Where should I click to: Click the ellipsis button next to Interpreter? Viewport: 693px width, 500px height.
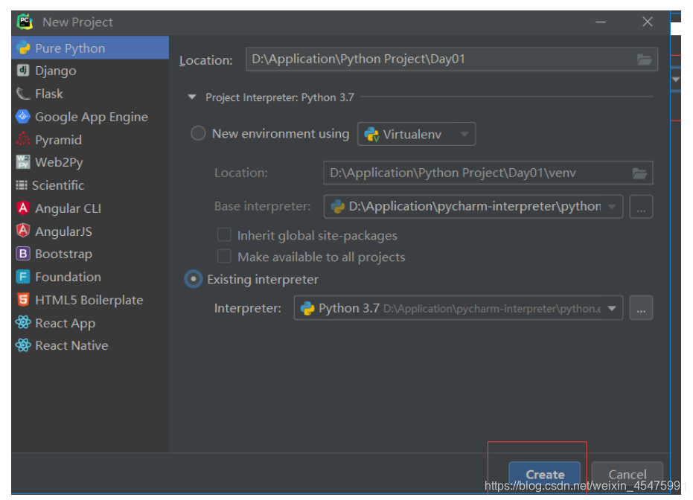(641, 308)
